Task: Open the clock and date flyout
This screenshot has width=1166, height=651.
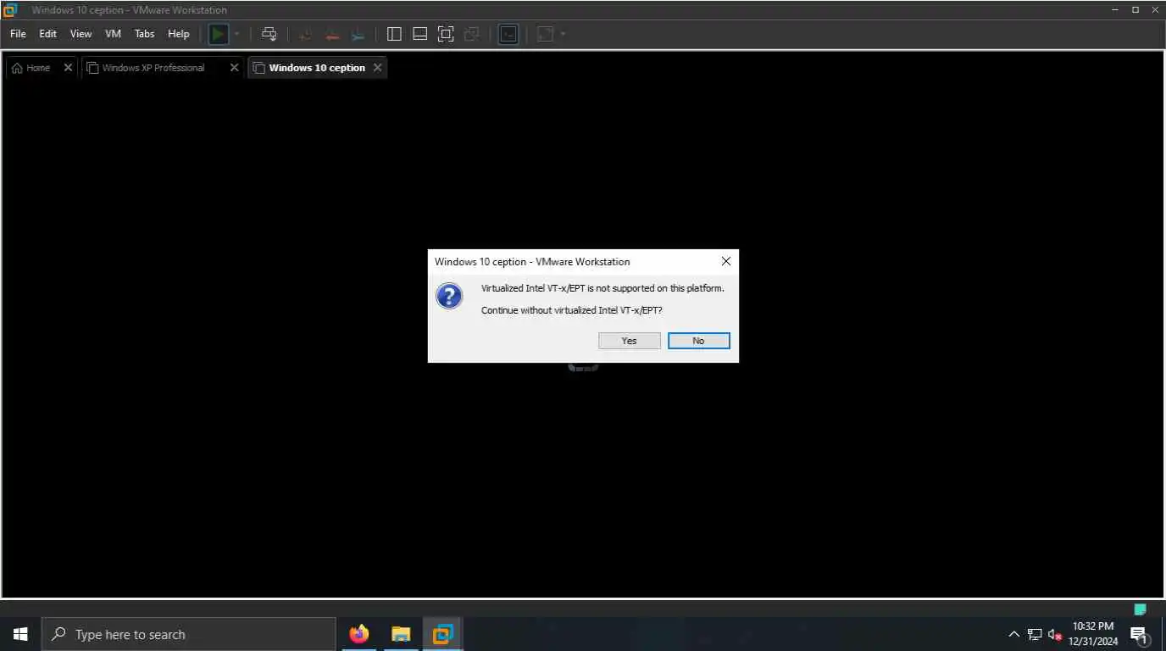Action: [x=1093, y=634]
